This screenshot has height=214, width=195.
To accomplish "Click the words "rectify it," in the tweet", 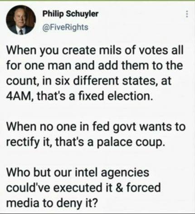I will tap(29, 142).
